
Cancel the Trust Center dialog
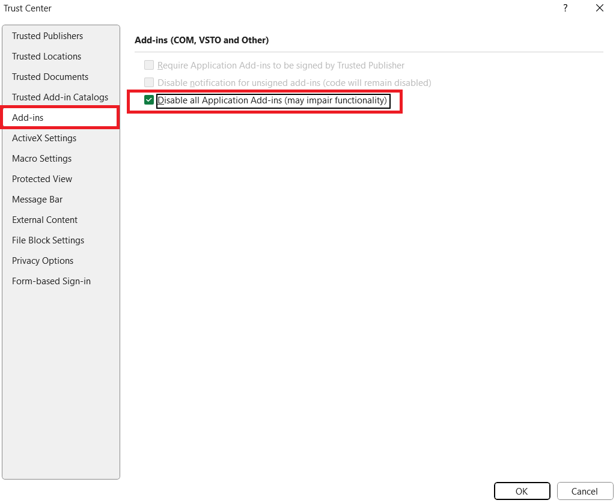pos(585,491)
